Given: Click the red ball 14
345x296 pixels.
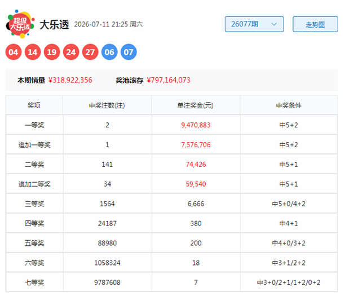Looking at the screenshot, I should point(33,52).
